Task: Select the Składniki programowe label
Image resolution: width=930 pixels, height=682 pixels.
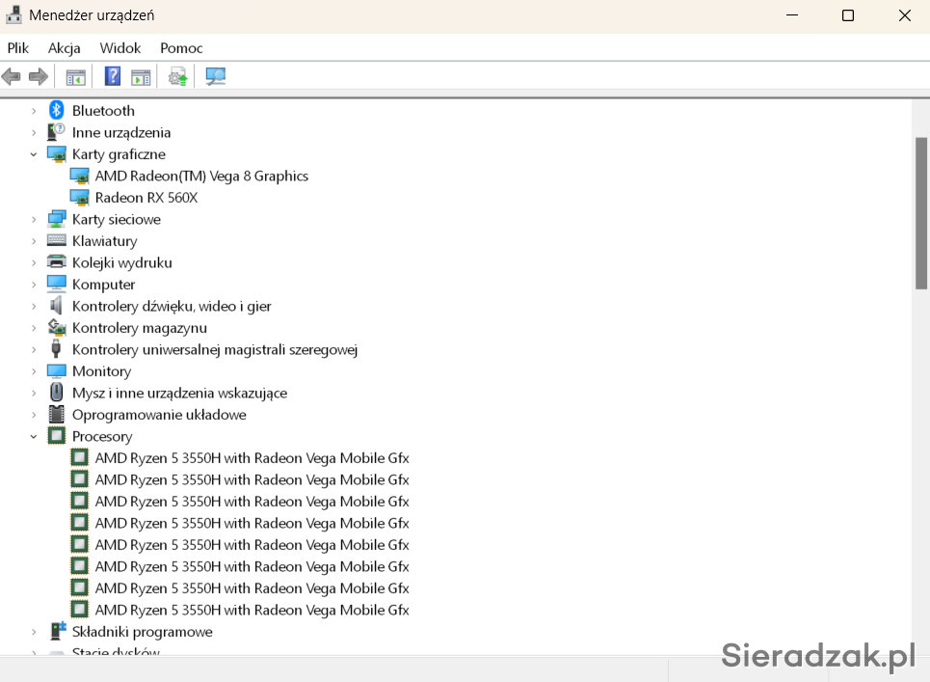Action: 143,632
